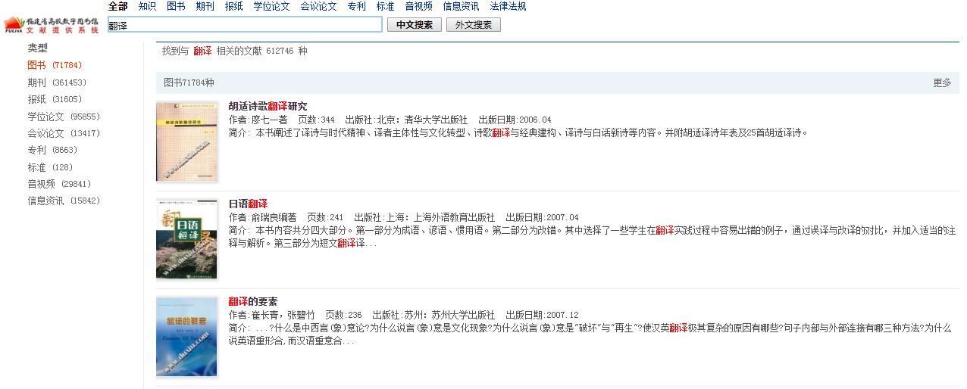Switch to the 学位论文 top tab

(x=271, y=6)
